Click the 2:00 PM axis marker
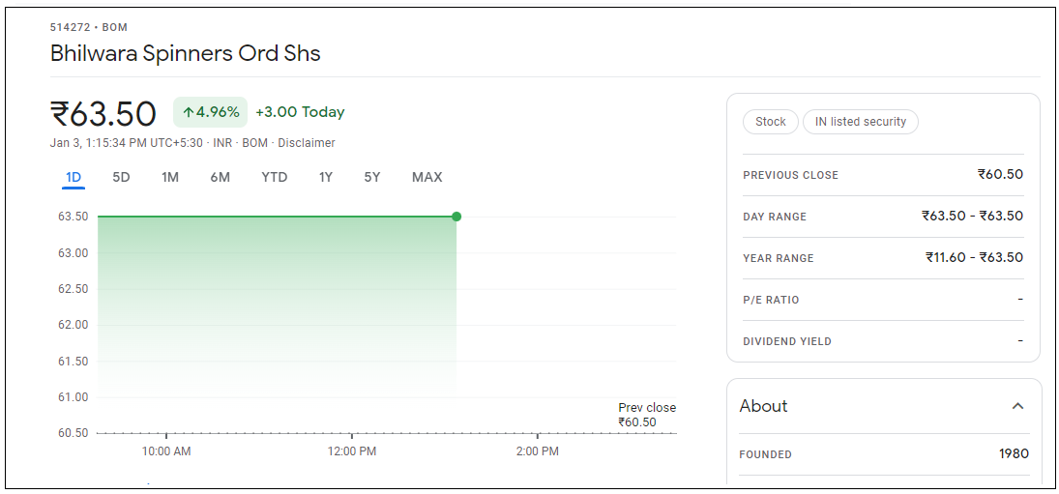 537,451
